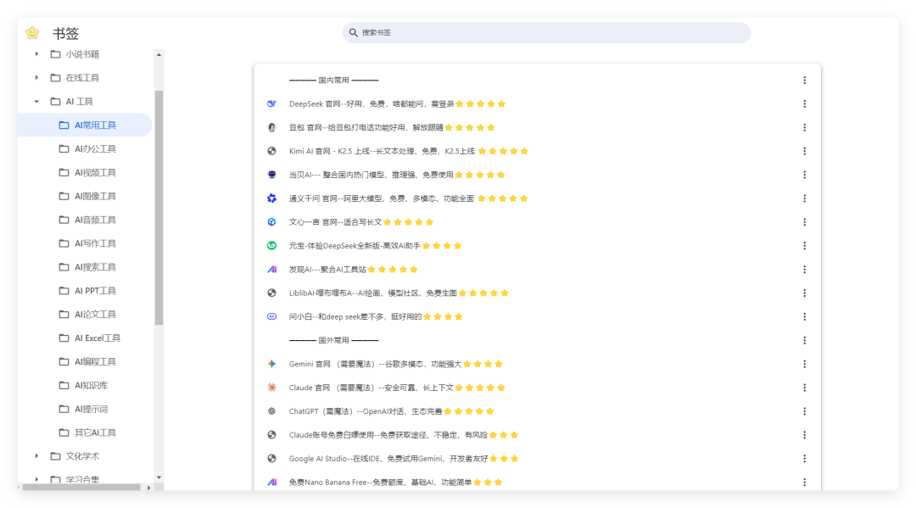
Task: Click the Nano Banana Free bookmark favicon
Action: point(271,483)
